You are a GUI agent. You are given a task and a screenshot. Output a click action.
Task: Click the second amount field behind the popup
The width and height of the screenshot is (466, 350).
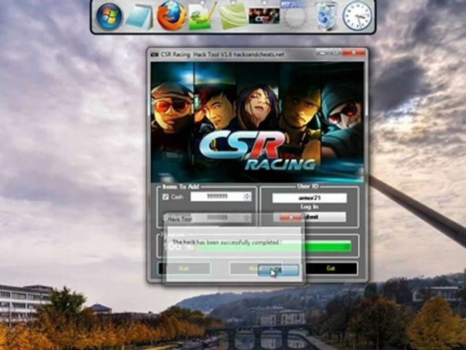click(221, 218)
